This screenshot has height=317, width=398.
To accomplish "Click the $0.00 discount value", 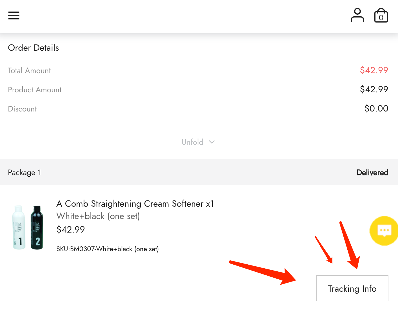I will [376, 108].
